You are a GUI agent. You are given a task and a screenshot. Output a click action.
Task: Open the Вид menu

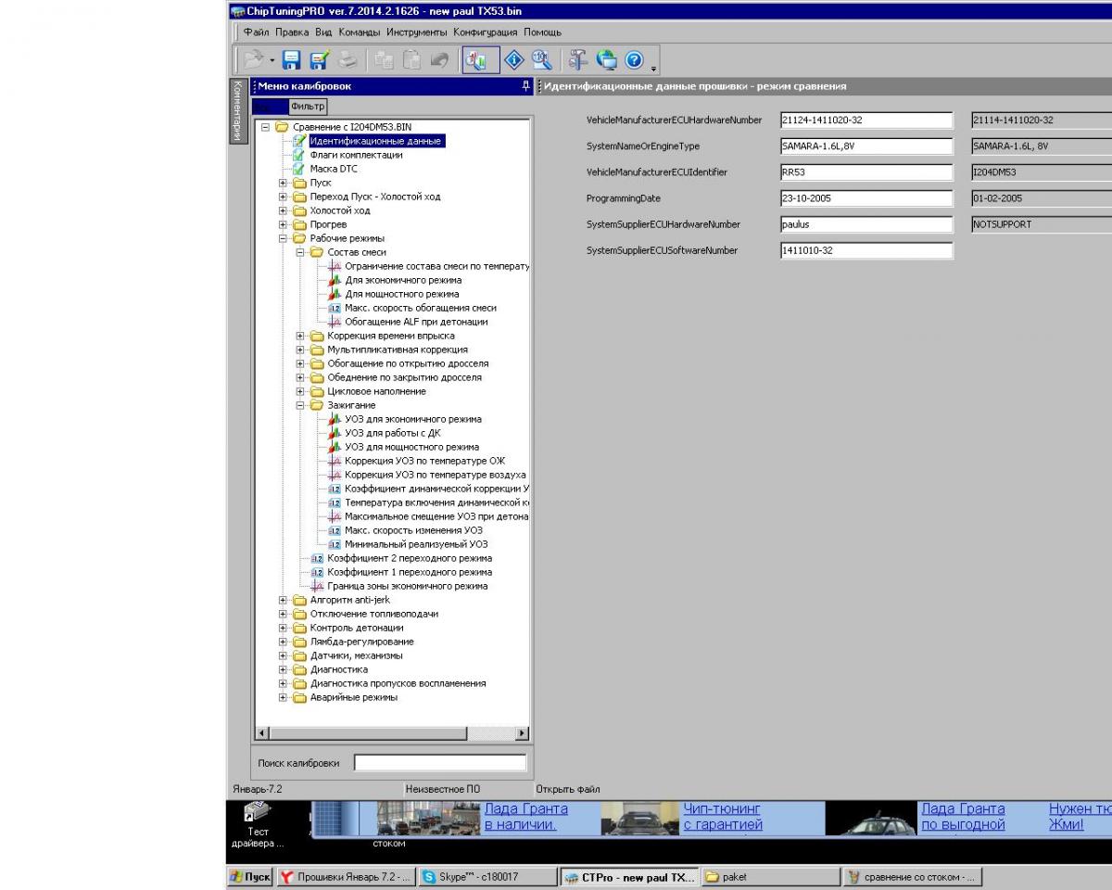(323, 32)
